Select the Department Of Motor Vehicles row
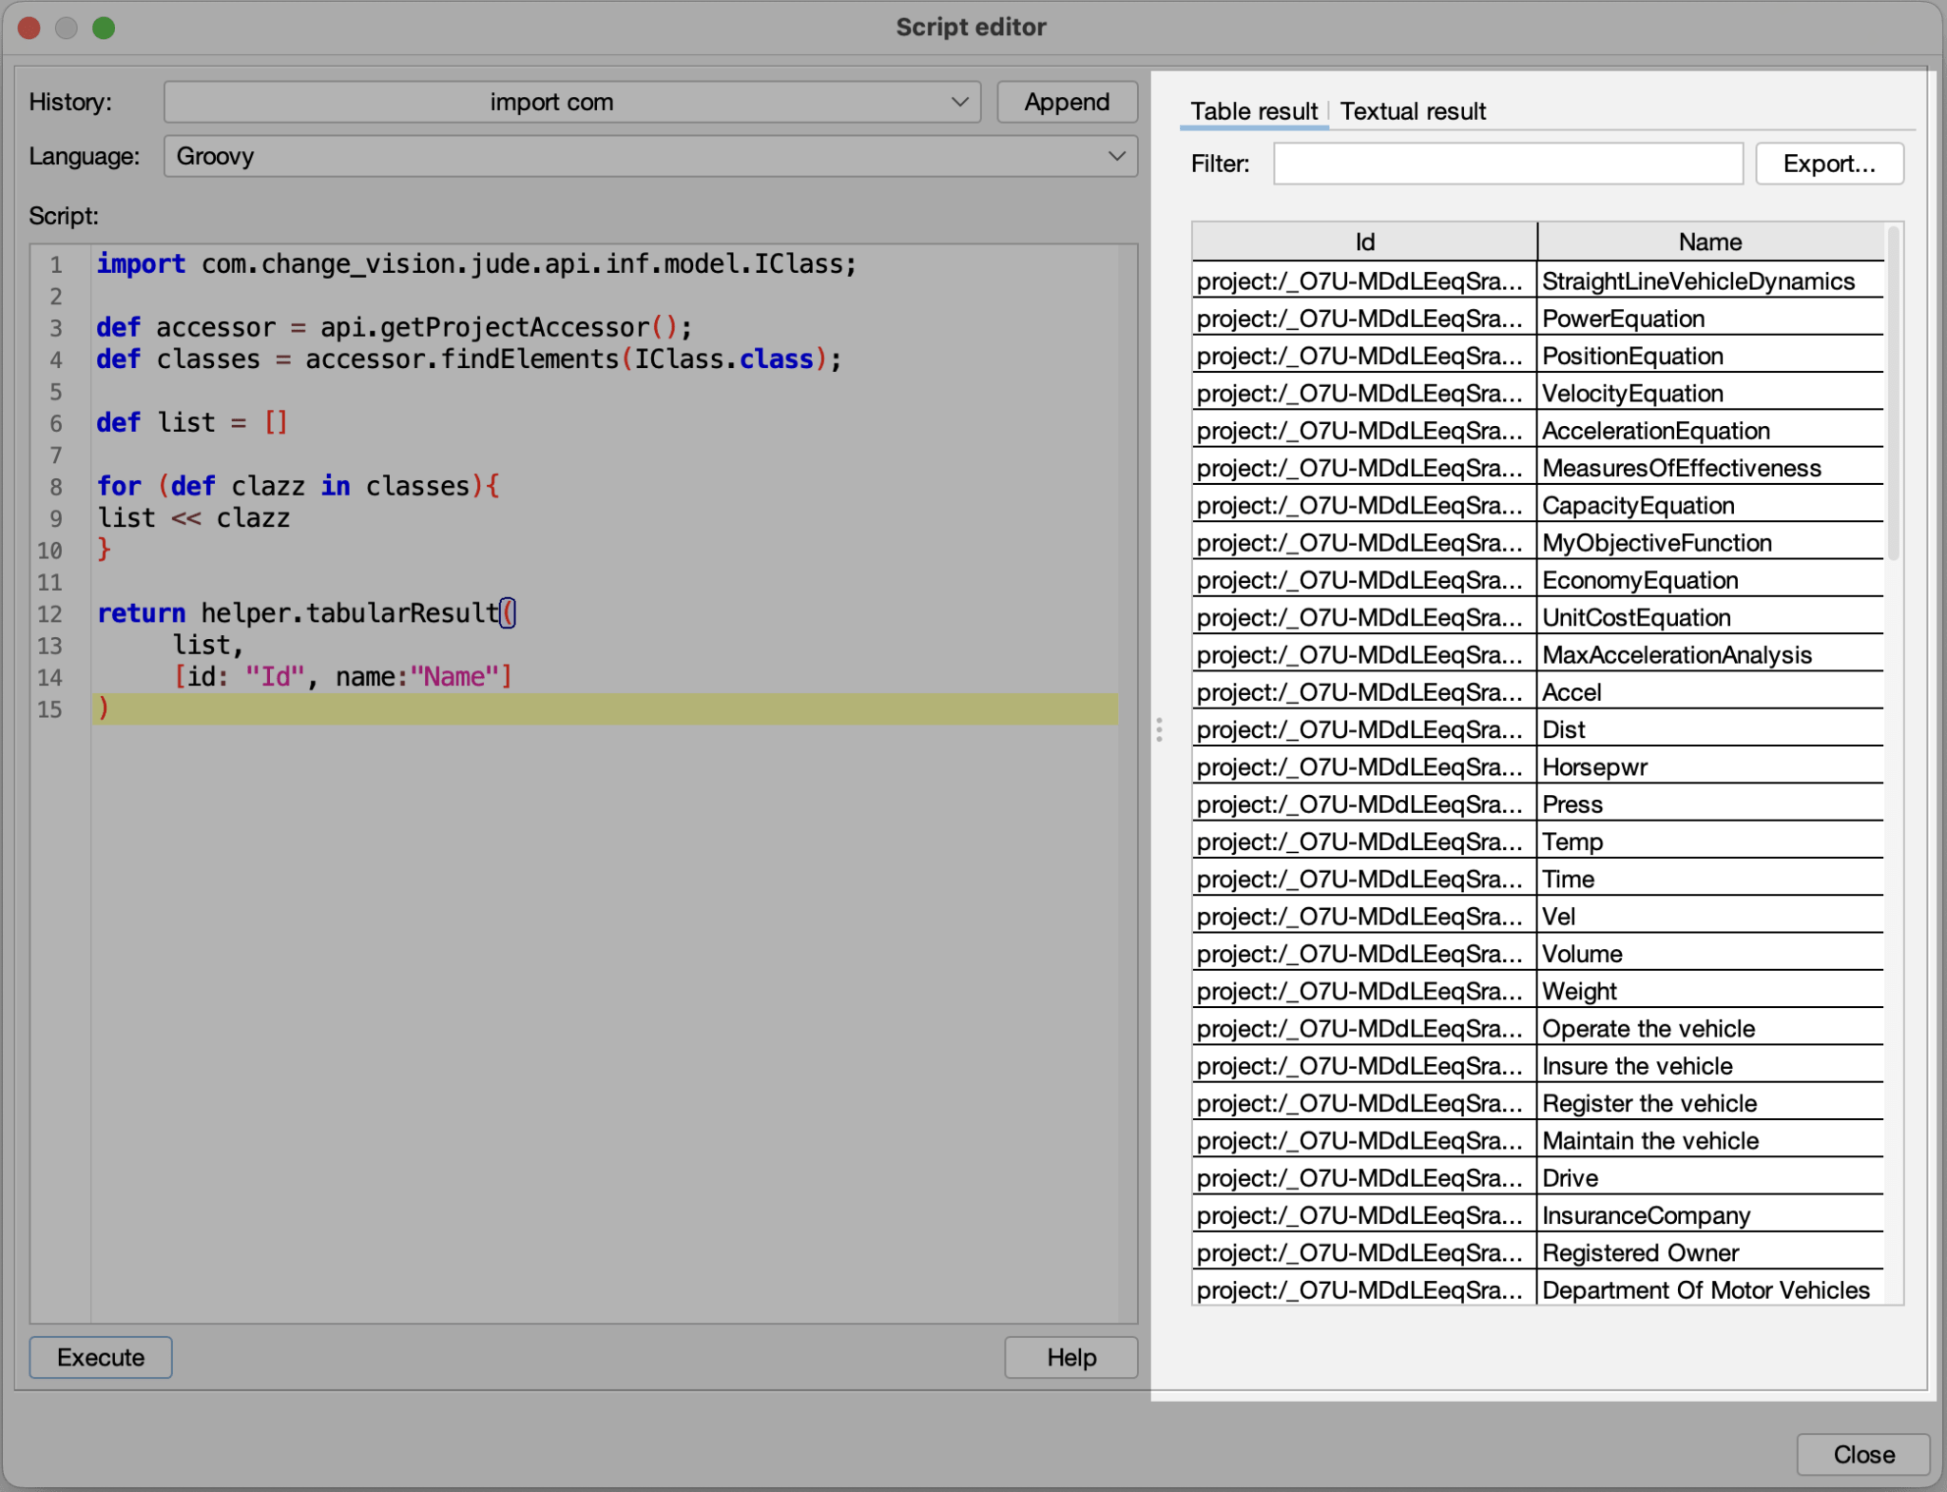 tap(1616, 1289)
